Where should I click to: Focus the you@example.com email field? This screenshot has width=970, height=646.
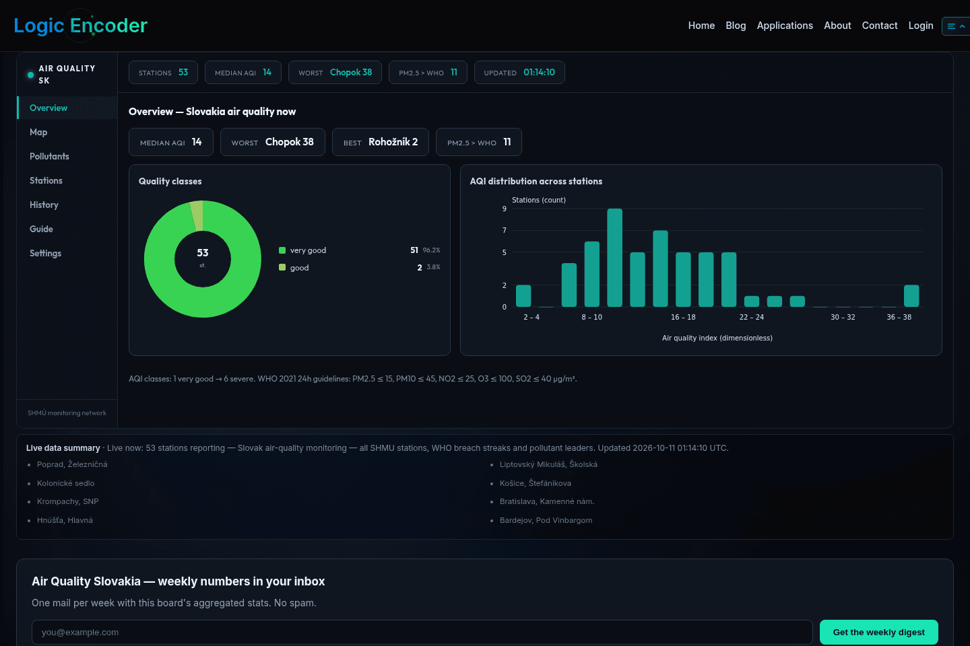point(422,632)
